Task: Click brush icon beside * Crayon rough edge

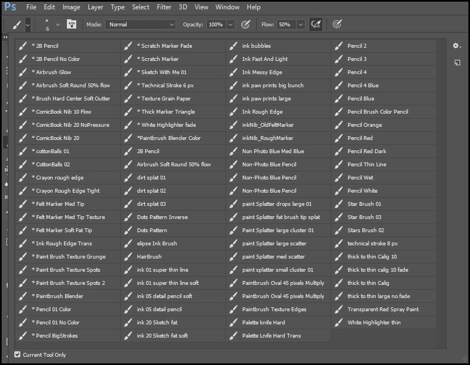Action: [x=23, y=177]
